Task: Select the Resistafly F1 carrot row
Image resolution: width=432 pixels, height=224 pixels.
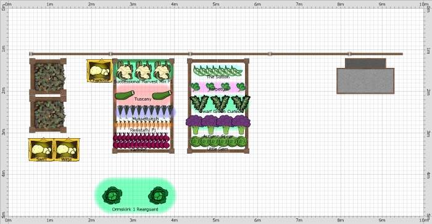Action: tap(143, 126)
